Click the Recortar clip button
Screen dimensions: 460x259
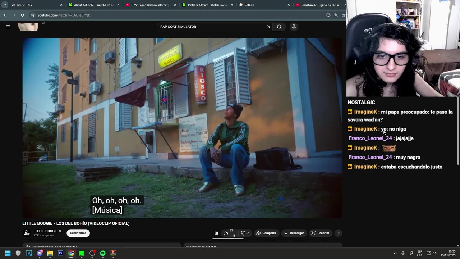tap(320, 233)
